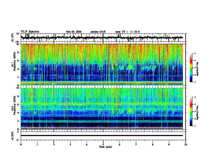The width and height of the screenshot is (209, 162).
Task: Click the ch.2 color bar PSD unit label
Action: (198, 112)
